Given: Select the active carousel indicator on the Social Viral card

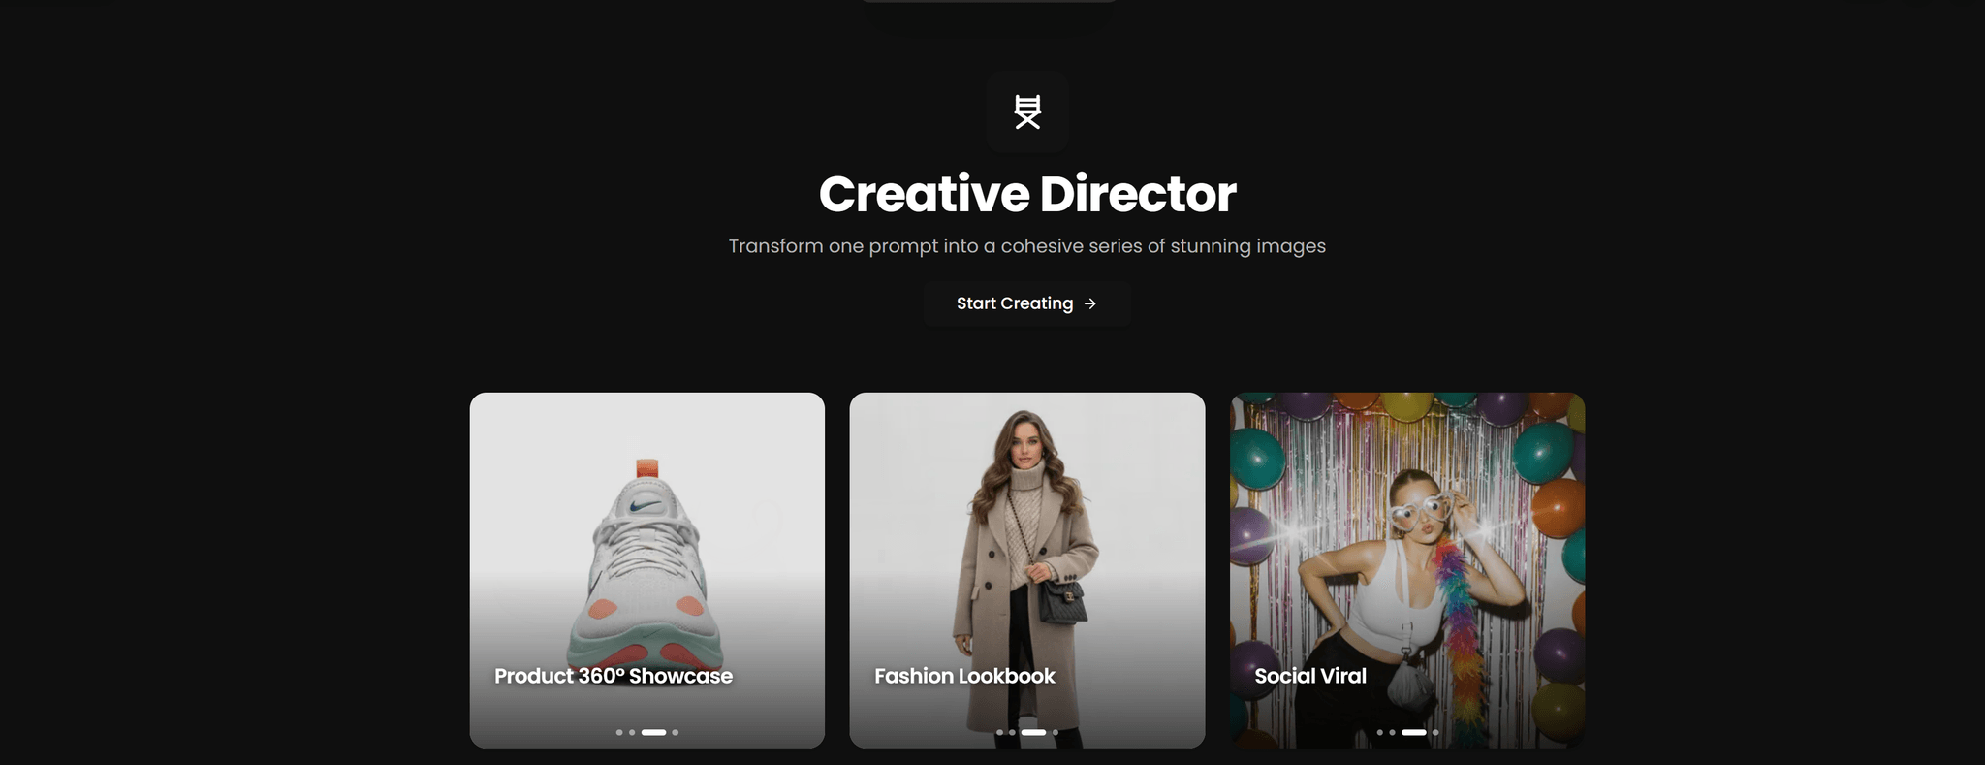Looking at the screenshot, I should point(1414,732).
